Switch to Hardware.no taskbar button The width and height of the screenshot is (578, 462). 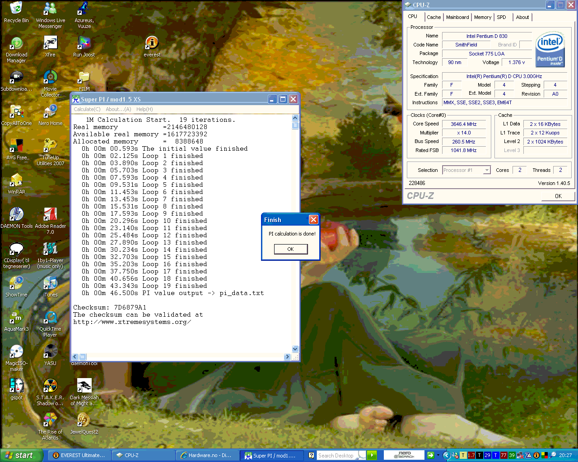click(207, 455)
